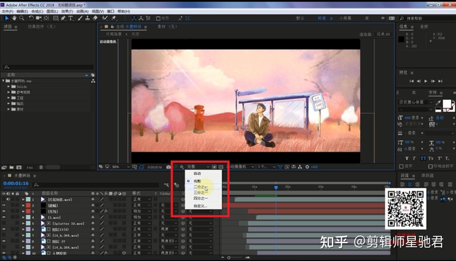This screenshot has width=456, height=261.
Task: Open the font family dropdown in Character panel
Action: coord(415,102)
